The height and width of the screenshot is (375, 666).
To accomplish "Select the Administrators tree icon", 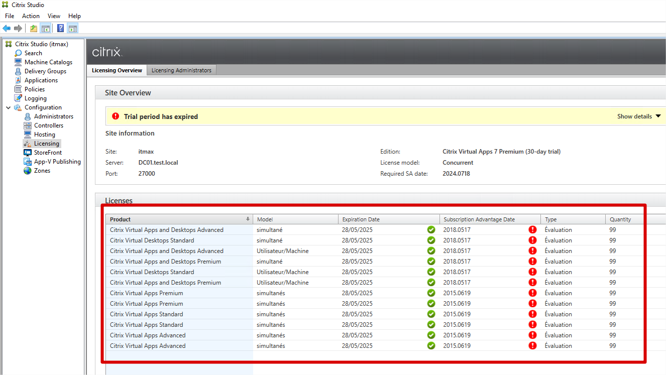I will click(x=28, y=116).
